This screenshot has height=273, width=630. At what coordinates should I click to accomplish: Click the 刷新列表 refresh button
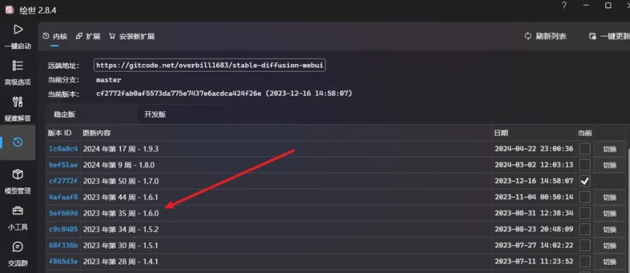545,36
